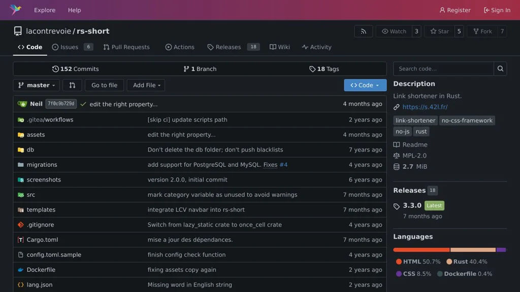Viewport: 520px width, 292px height.
Task: Click the search magnifier icon button
Action: tap(500, 69)
